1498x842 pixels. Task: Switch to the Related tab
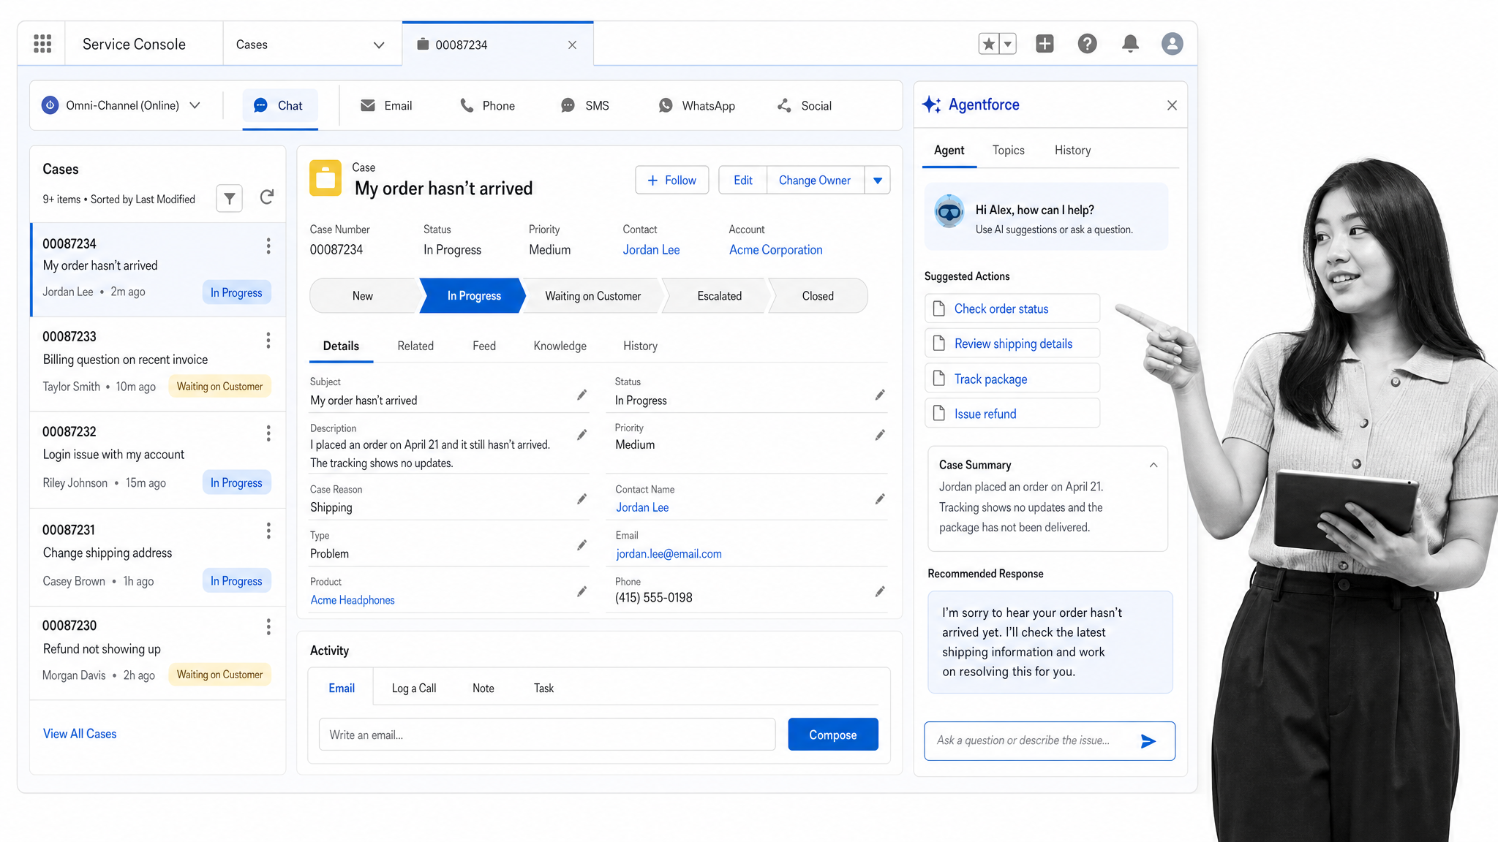[x=415, y=346]
